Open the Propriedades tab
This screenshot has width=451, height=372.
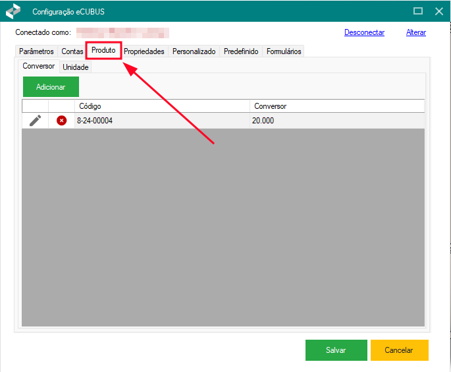pos(144,51)
